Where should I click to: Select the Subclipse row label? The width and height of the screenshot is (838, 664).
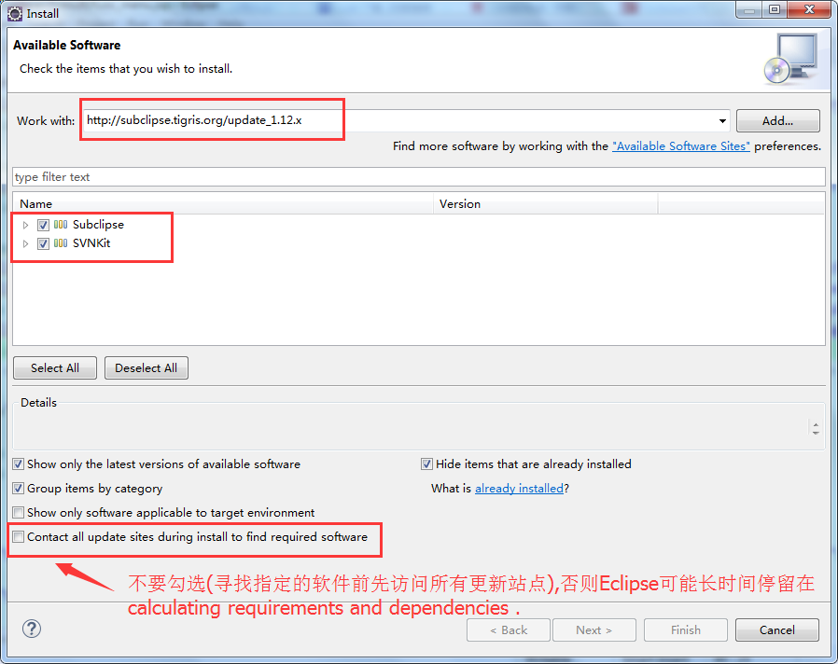pos(98,225)
